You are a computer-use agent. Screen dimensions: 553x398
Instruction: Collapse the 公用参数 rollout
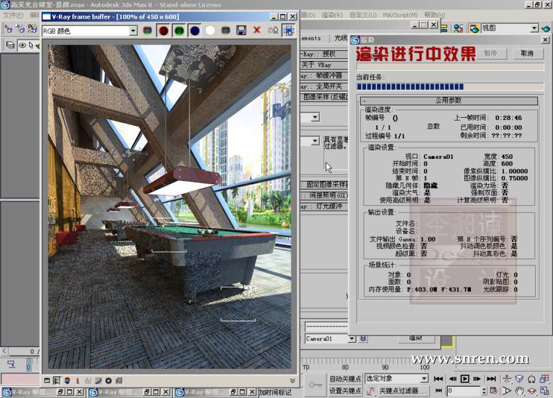click(448, 101)
